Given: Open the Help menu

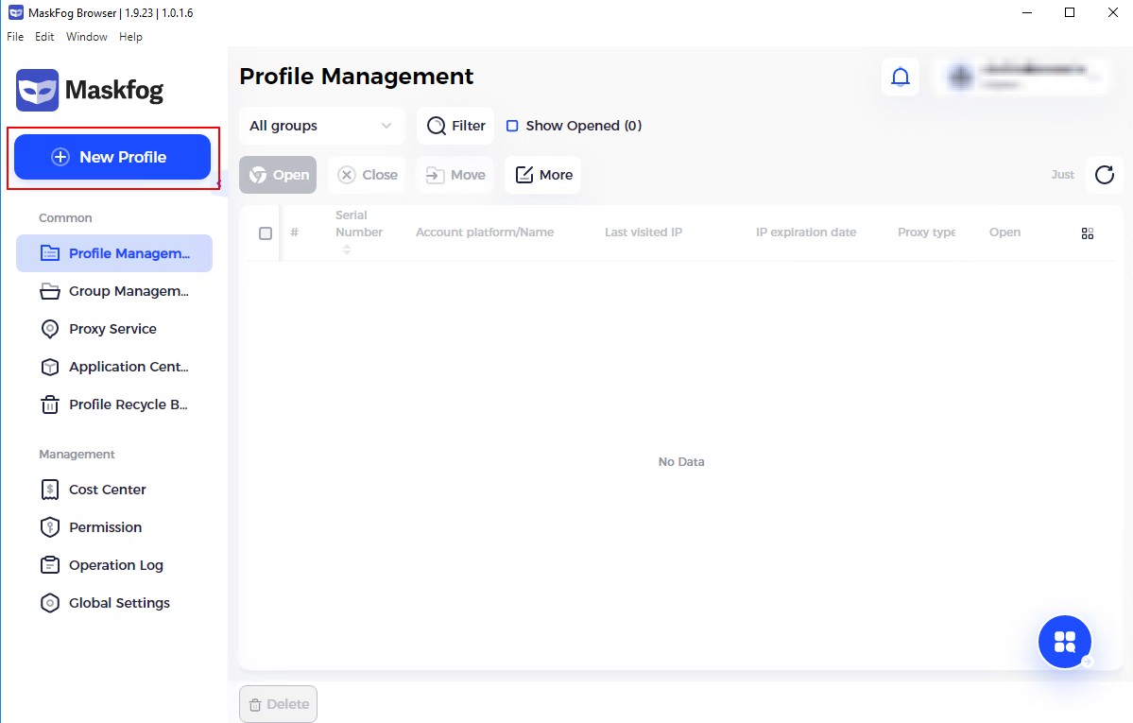Looking at the screenshot, I should pyautogui.click(x=130, y=37).
